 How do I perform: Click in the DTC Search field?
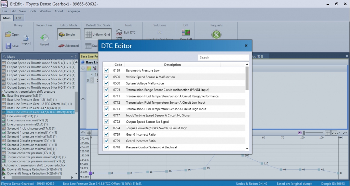point(224,57)
